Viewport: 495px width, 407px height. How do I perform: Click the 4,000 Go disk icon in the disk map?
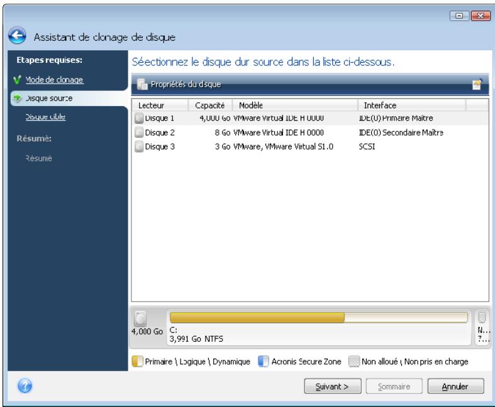click(x=140, y=318)
